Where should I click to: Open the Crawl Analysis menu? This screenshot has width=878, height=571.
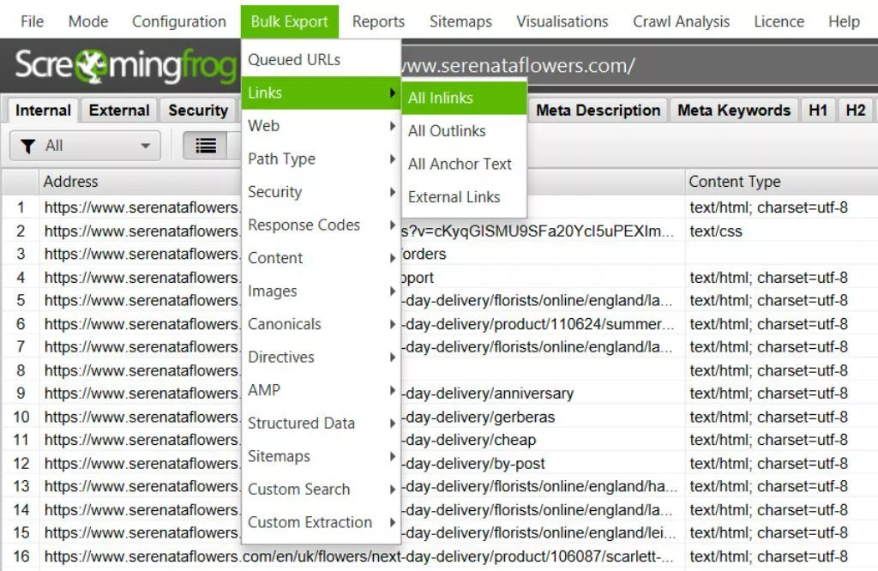[682, 21]
